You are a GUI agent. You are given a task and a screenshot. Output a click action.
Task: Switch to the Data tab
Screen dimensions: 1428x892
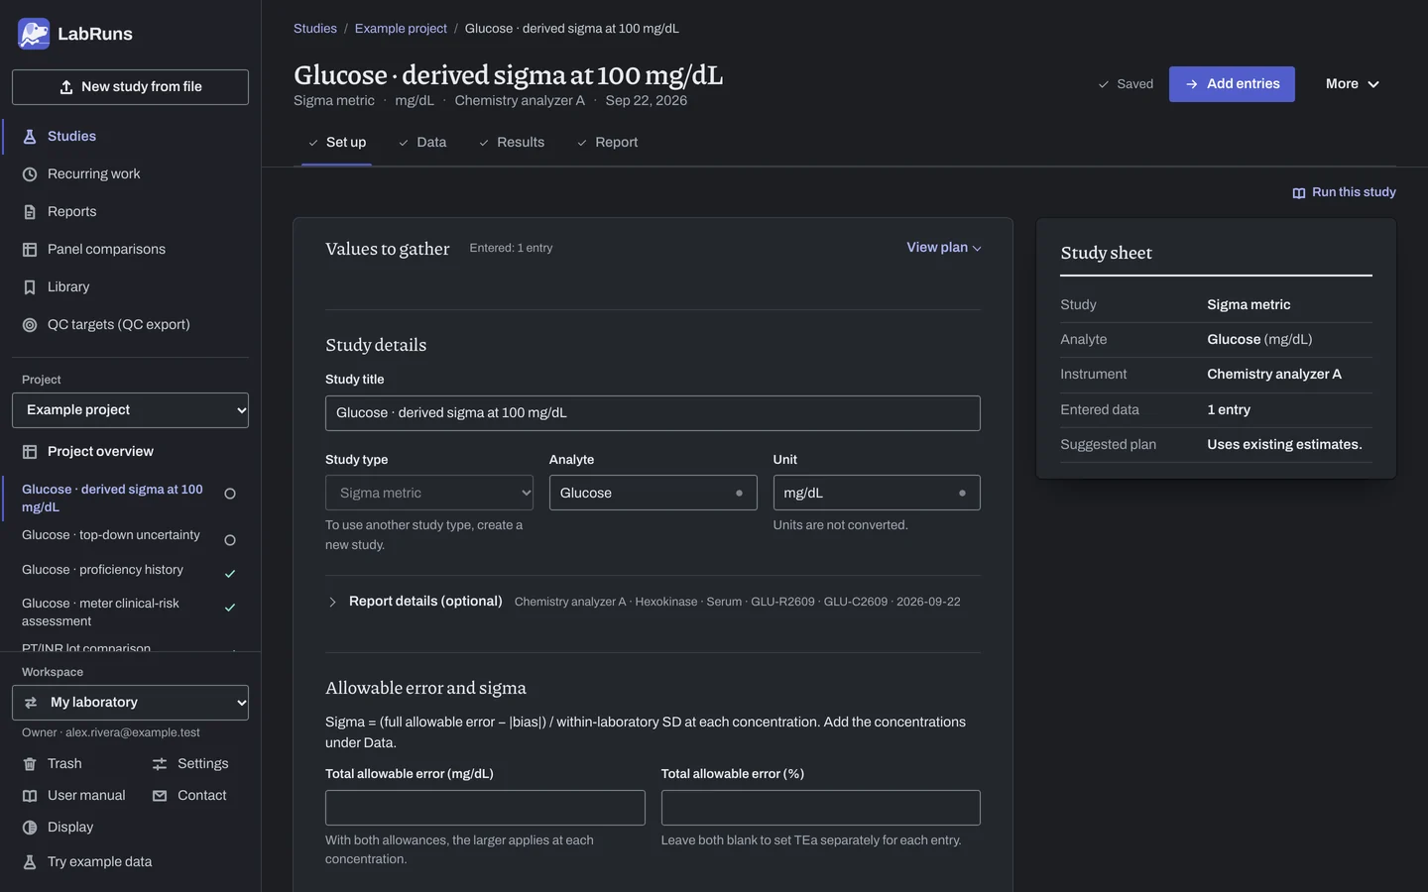(422, 143)
